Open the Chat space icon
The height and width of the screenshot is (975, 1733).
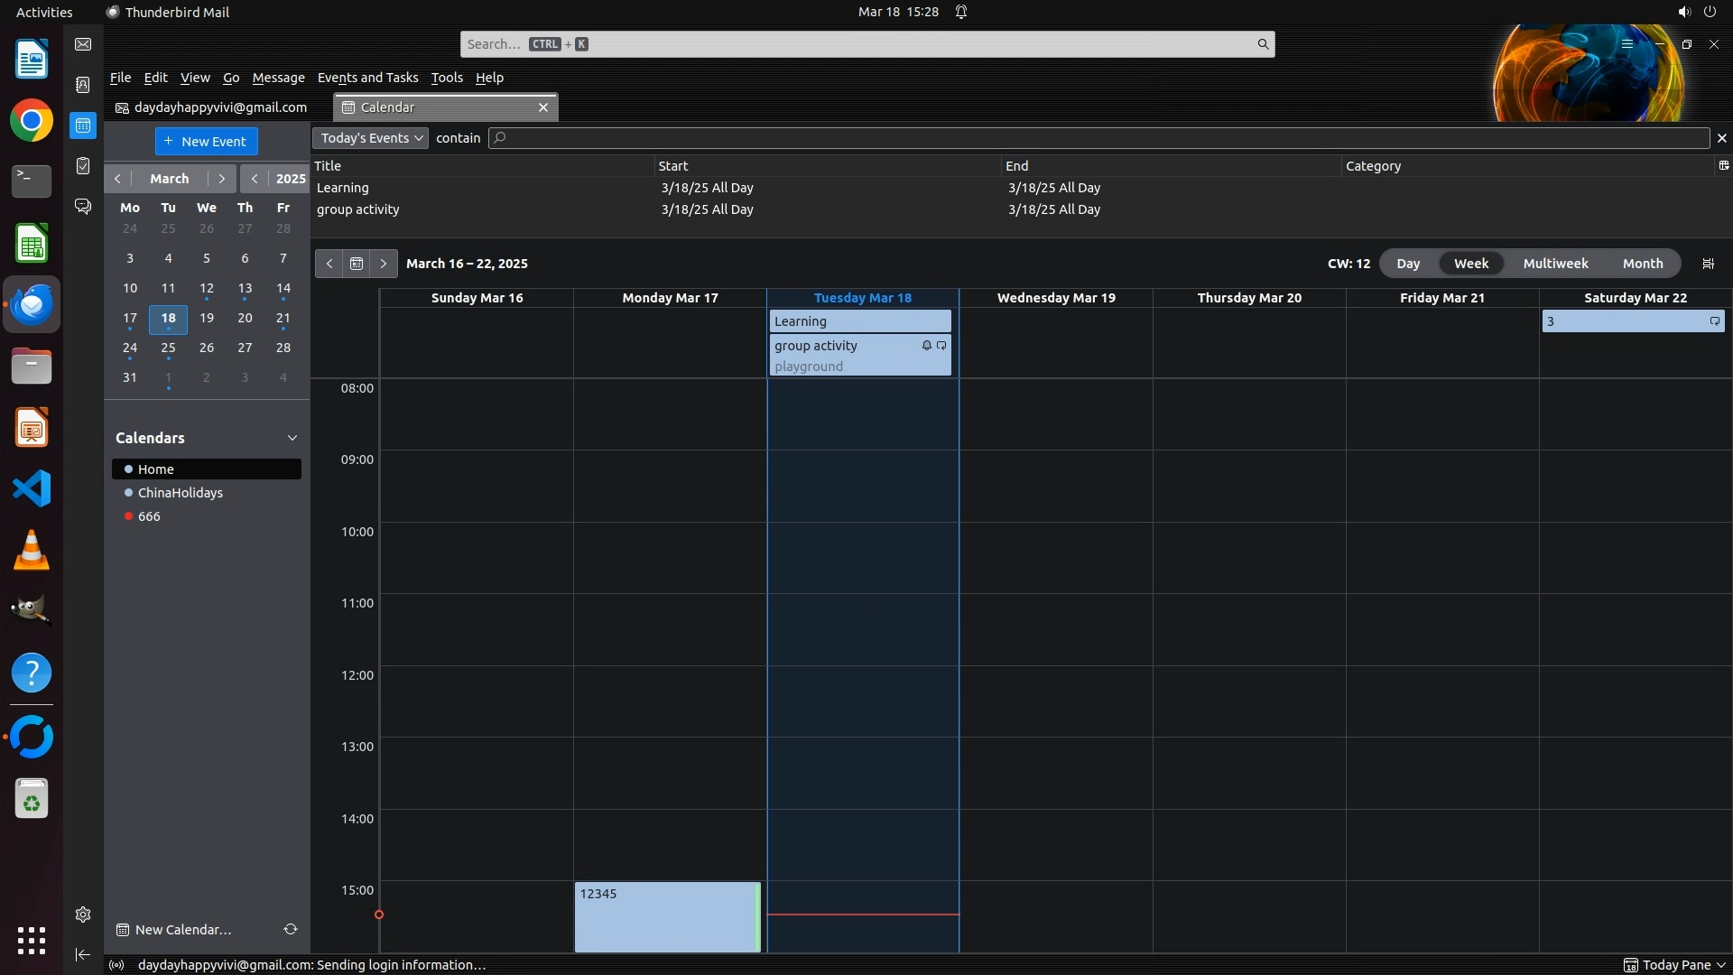(x=83, y=207)
